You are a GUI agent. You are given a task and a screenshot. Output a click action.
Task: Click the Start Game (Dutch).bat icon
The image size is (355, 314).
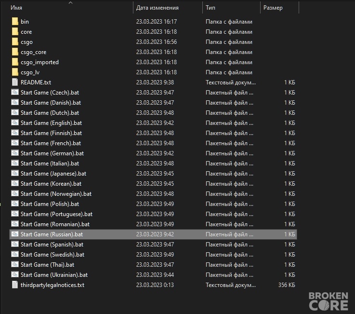[x=15, y=113]
